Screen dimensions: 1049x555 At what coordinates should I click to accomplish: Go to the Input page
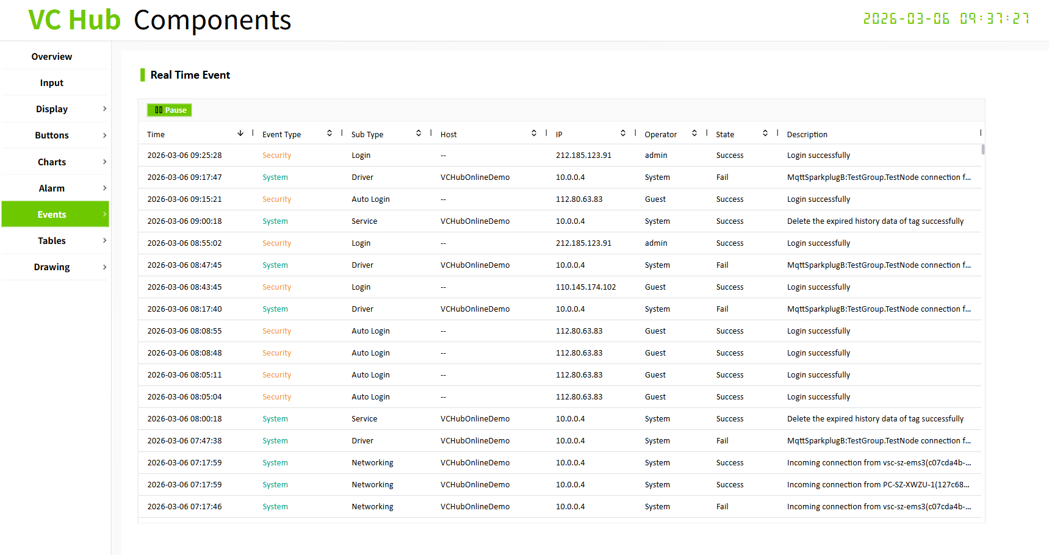(52, 83)
